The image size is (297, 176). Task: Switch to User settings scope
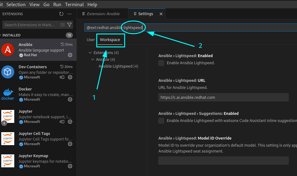click(x=91, y=40)
